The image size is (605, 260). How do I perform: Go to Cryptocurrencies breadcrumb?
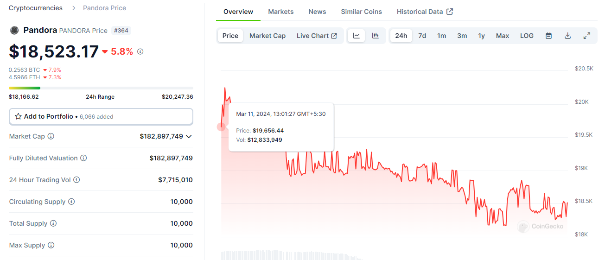[36, 8]
